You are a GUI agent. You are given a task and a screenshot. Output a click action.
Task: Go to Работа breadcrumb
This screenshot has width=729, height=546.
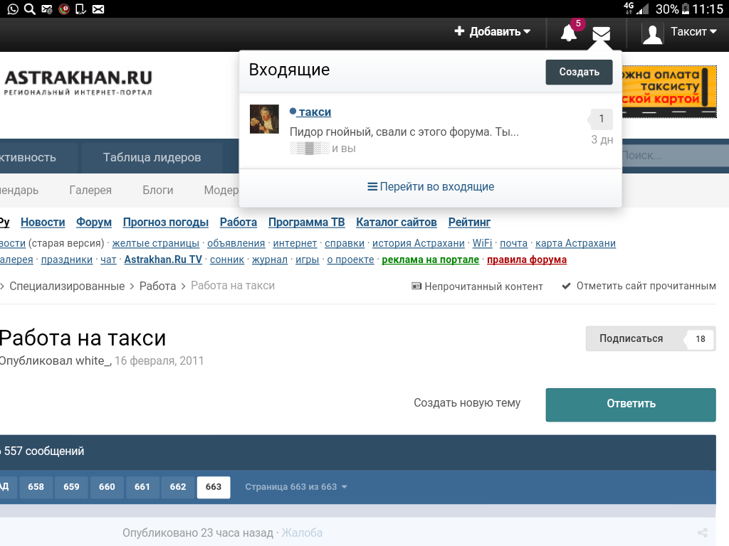pos(157,286)
